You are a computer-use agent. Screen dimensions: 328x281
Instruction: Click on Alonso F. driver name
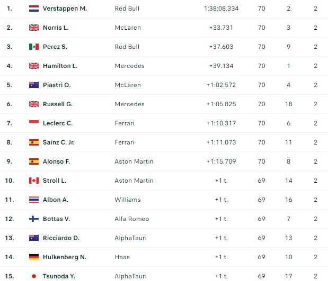[56, 161]
